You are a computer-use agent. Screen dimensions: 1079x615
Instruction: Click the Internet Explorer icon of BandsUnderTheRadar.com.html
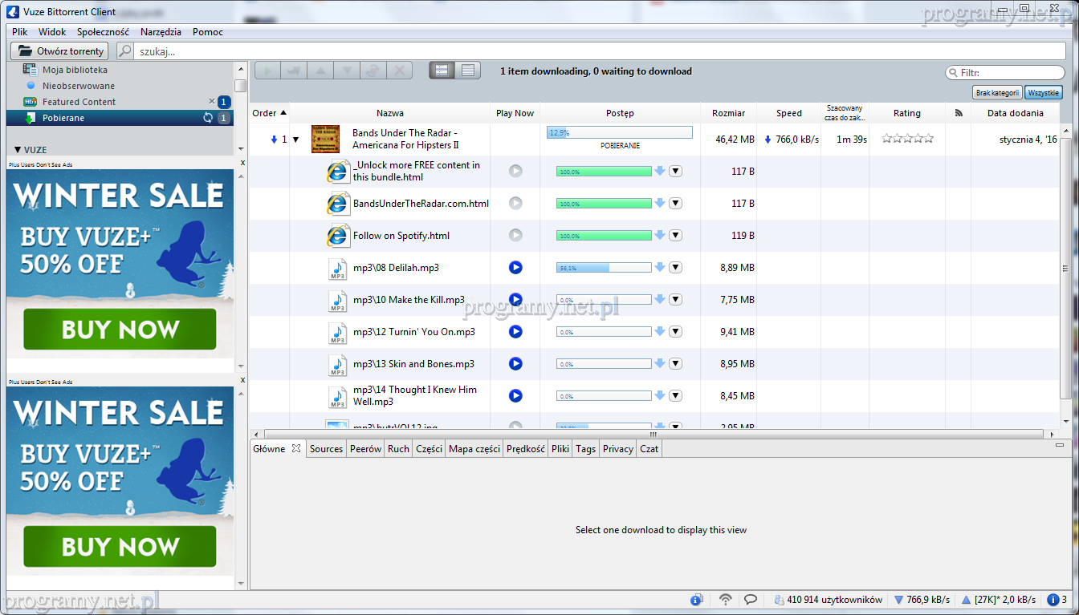tap(338, 204)
